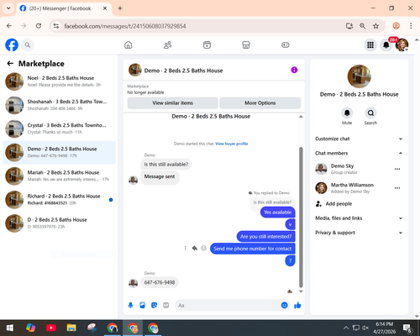
Task: Select the Demo - 2 Beds conversation row
Action: pyautogui.click(x=59, y=152)
